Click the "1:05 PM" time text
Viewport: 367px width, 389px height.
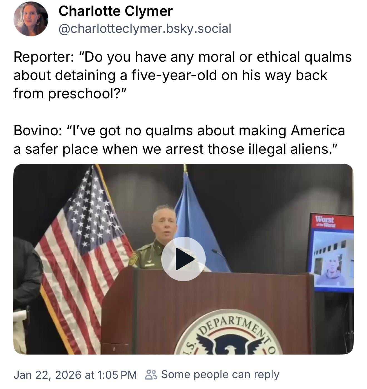(x=117, y=375)
